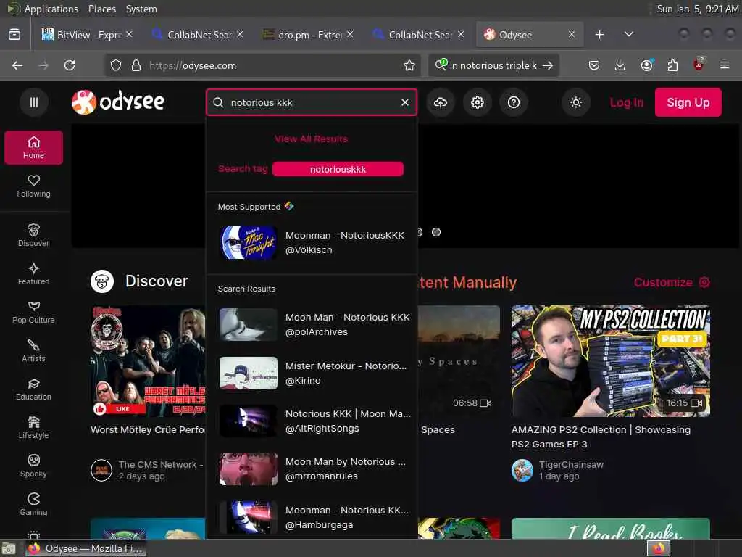The width and height of the screenshot is (742, 557).
Task: Open Firefox View icon in tab bar
Action: point(14,35)
